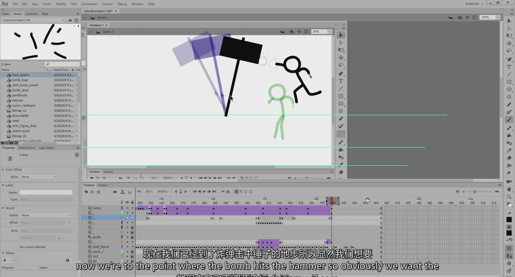The width and height of the screenshot is (515, 277).
Task: Pick the Bone tool in right toolbar
Action: [x=509, y=128]
